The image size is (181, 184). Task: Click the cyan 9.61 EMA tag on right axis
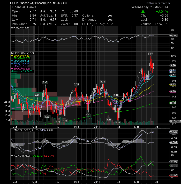(173, 75)
